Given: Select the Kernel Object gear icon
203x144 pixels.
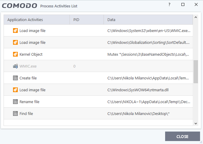Looking at the screenshot, I should point(15,54).
